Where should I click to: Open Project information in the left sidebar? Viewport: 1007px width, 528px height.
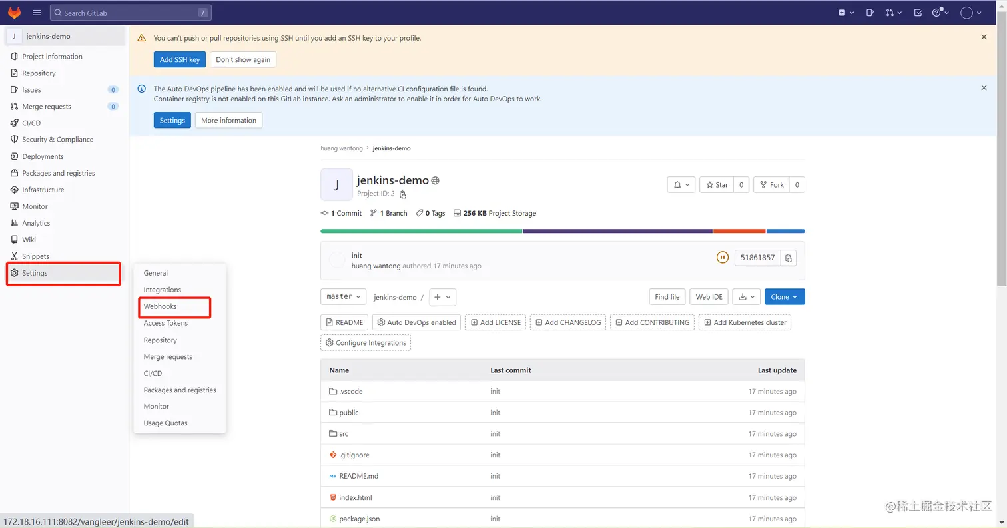[x=65, y=57]
